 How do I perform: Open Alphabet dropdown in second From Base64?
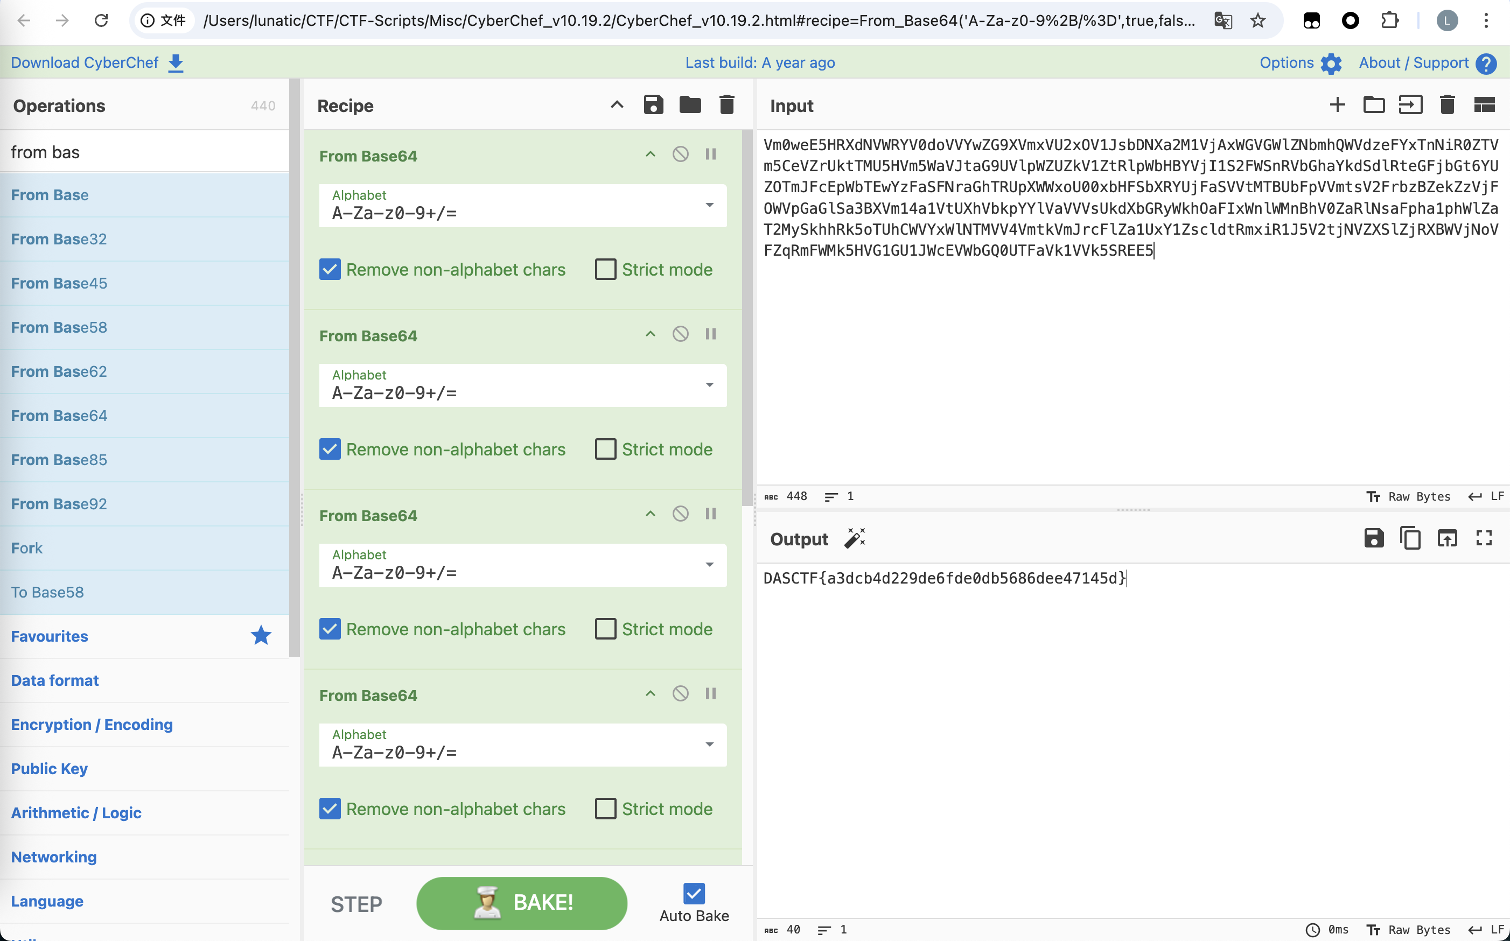coord(523,385)
